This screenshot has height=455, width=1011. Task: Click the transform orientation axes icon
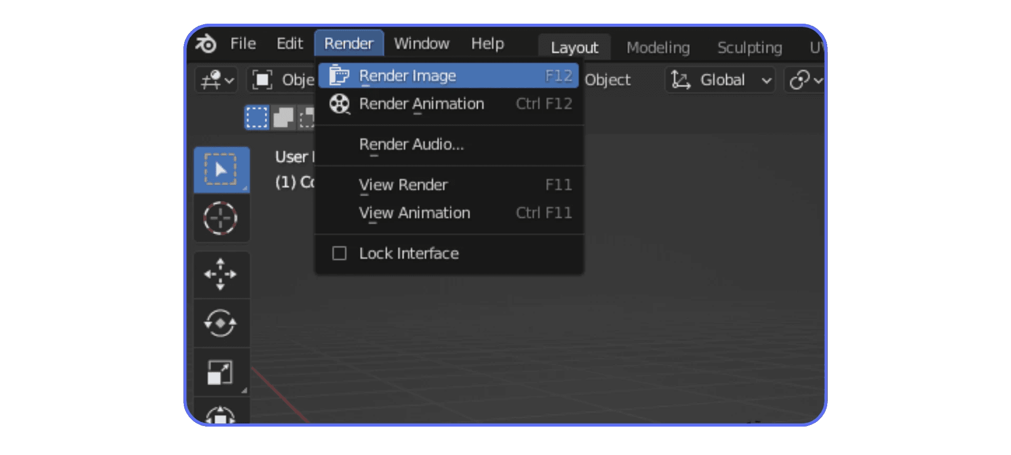pyautogui.click(x=680, y=80)
